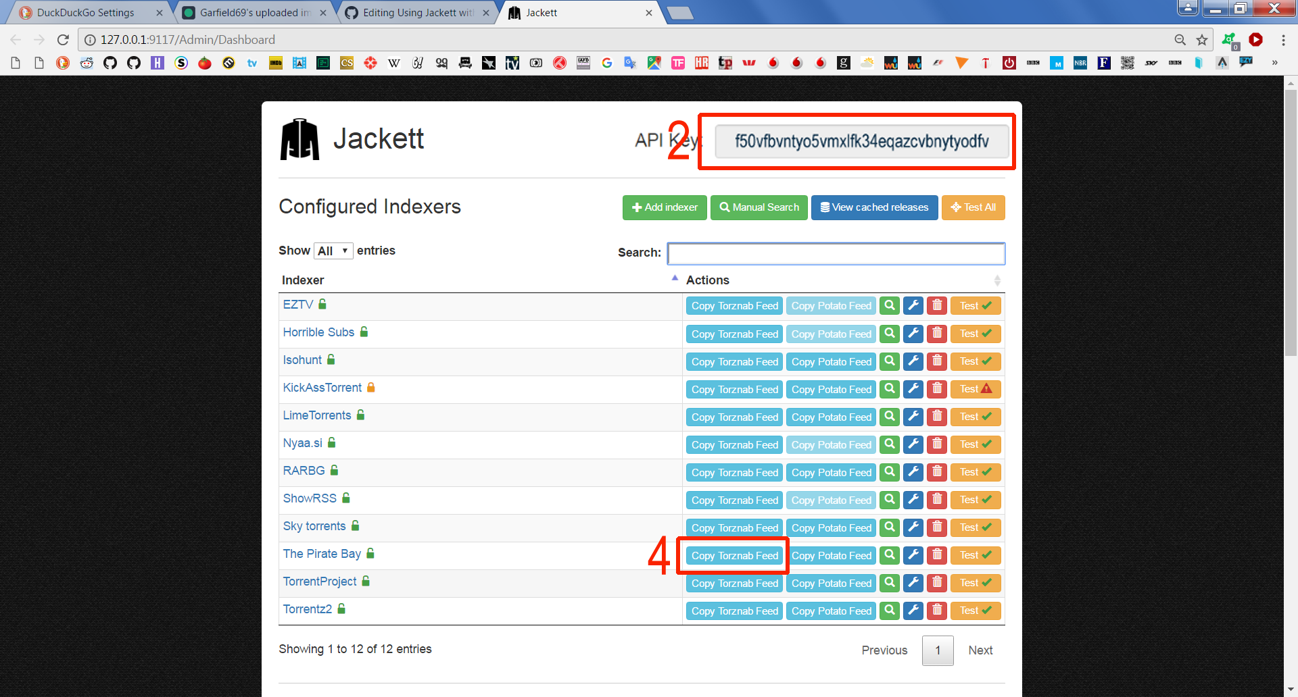Click the API Key field
The width and height of the screenshot is (1298, 697).
[862, 141]
